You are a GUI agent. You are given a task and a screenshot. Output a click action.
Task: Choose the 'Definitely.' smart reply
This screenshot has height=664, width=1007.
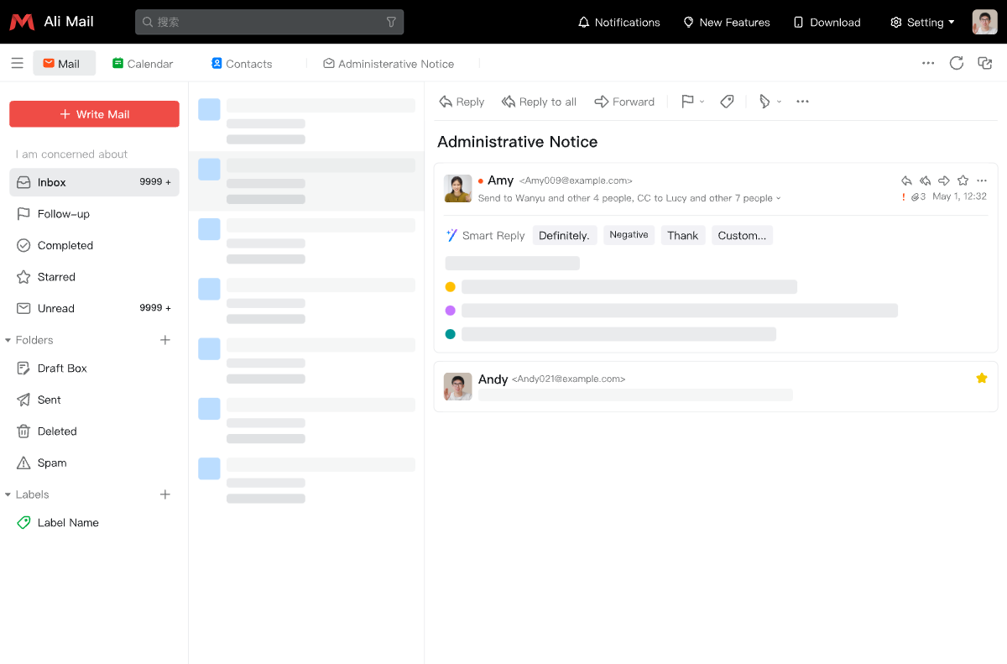click(564, 235)
